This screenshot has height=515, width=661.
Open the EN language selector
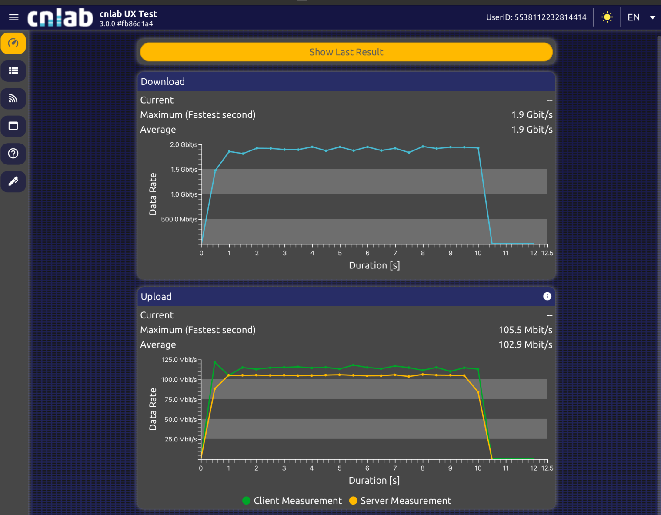tap(634, 17)
